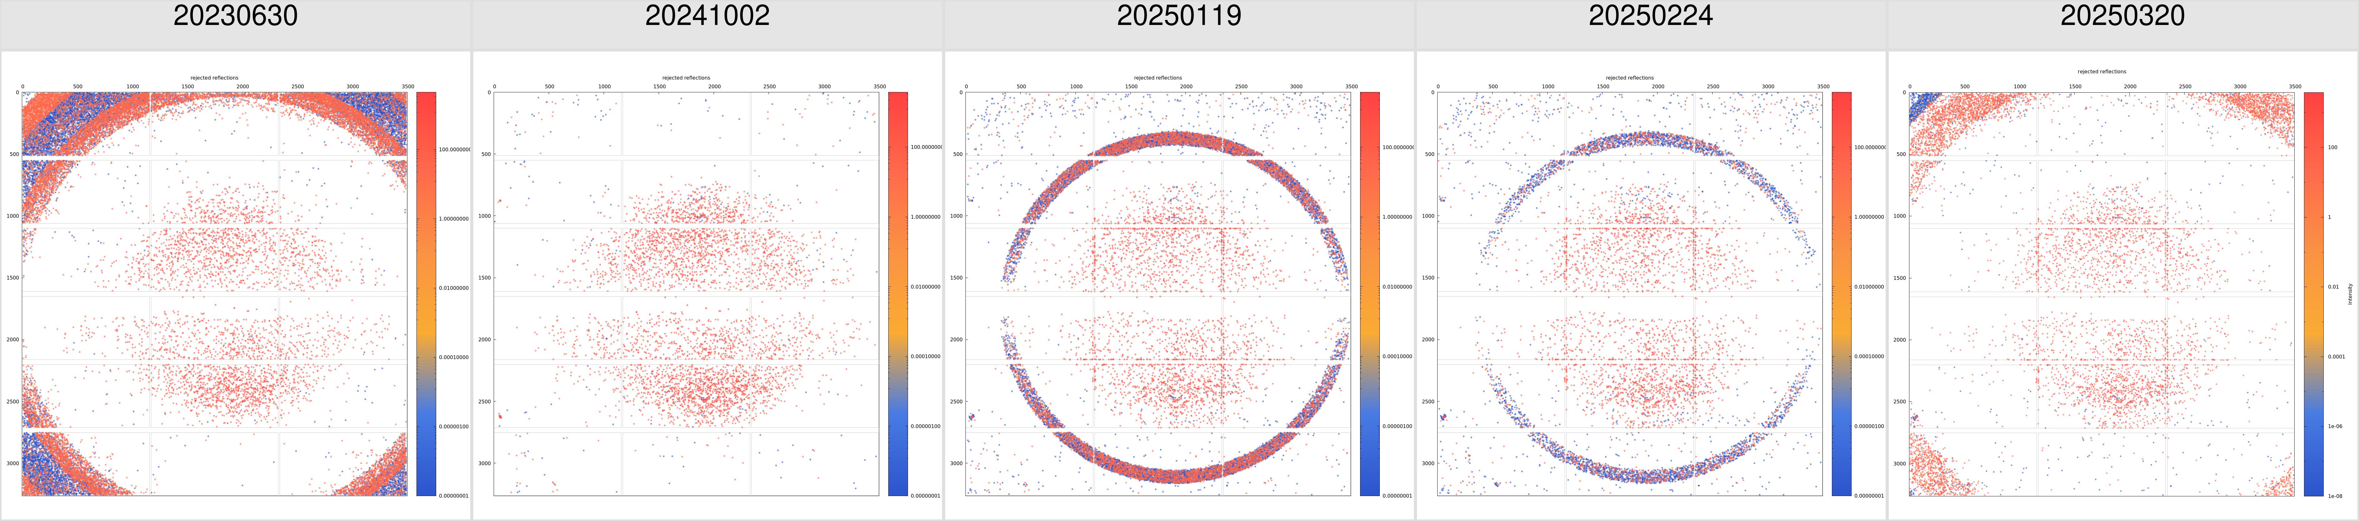Image resolution: width=2359 pixels, height=521 pixels.
Task: Click 'rejected reflections' title above the 20230630 plot
Action: point(214,78)
